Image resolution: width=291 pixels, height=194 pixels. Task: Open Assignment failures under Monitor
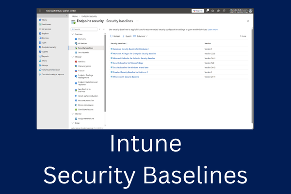click(84, 119)
